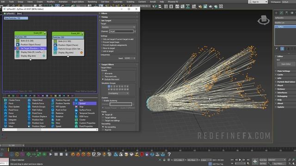This screenshot has height=166, width=296.
Task: Toggle 'Prevent duplicate assignments' checkbox
Action: 102,45
